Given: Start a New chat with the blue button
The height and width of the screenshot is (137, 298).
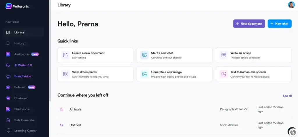Looking at the screenshot, I should point(279,24).
